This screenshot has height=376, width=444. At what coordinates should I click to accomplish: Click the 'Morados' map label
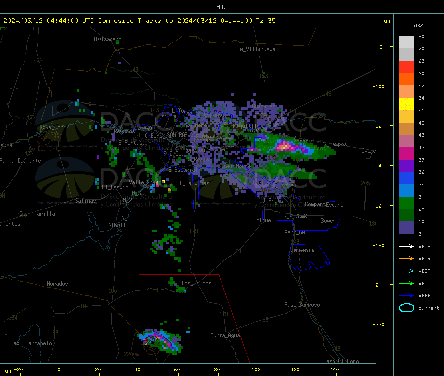57,284
